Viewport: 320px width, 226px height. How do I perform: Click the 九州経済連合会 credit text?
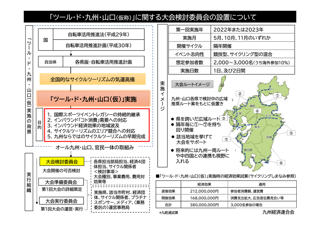click(278, 212)
